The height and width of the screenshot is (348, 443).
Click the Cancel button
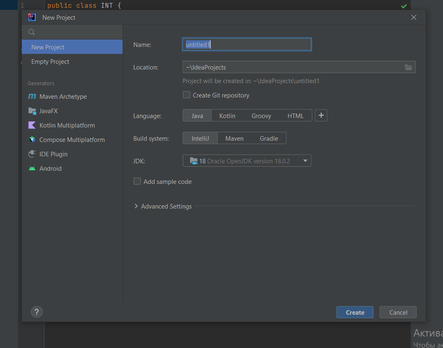point(398,312)
